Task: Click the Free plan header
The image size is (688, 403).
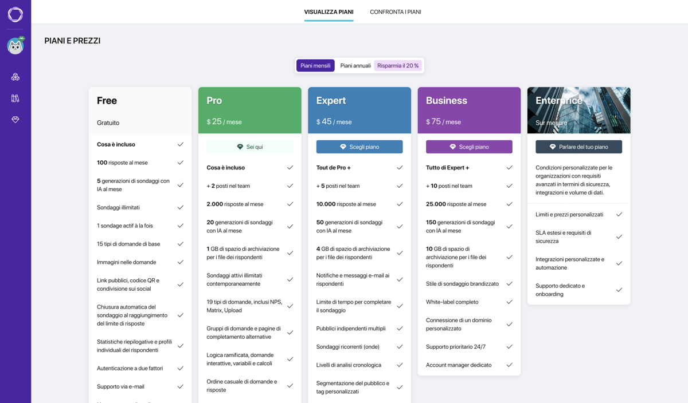Action: (140, 110)
